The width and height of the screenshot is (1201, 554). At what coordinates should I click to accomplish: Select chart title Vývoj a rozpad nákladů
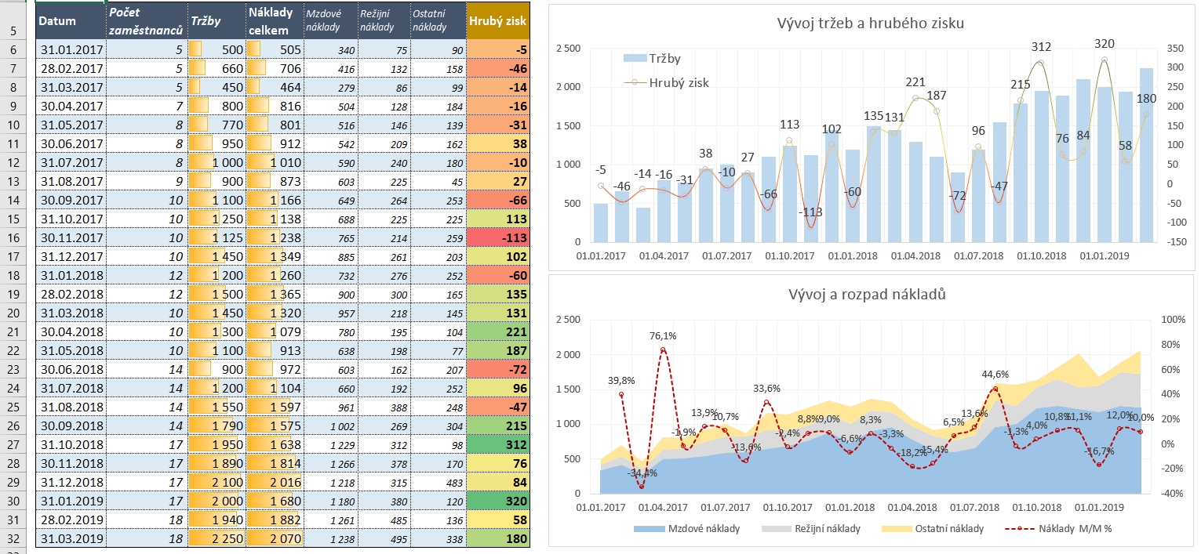click(x=868, y=295)
